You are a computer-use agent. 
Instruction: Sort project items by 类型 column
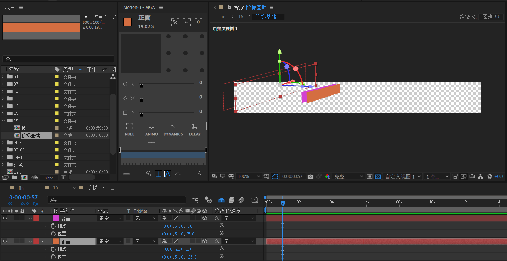point(68,69)
